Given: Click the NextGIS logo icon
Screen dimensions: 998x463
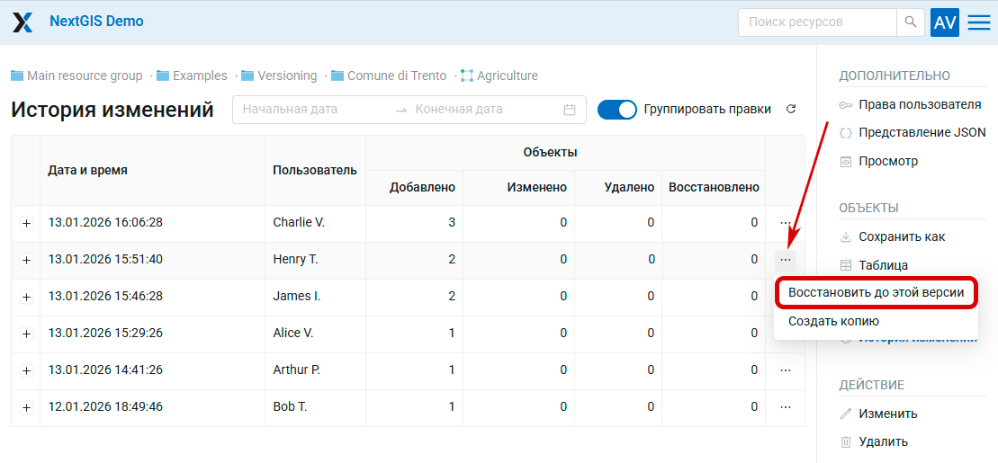Looking at the screenshot, I should point(22,22).
